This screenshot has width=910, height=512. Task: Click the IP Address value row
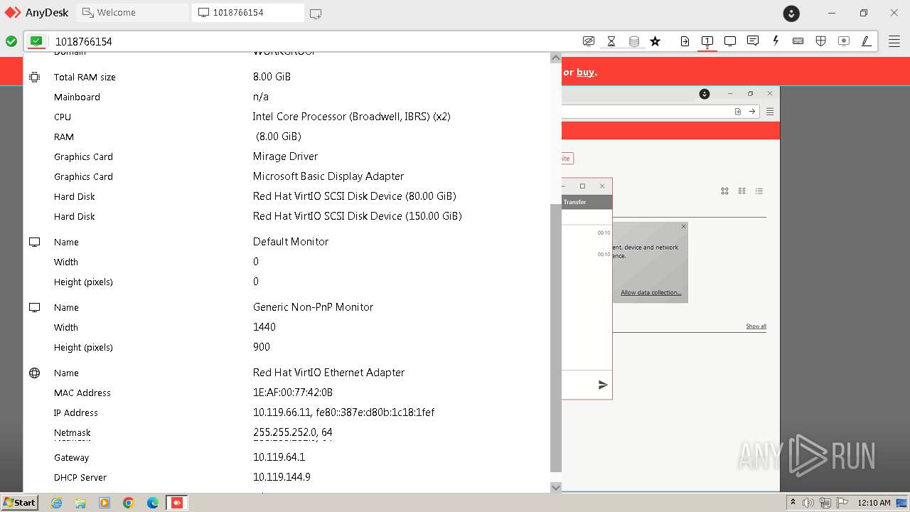(x=343, y=412)
